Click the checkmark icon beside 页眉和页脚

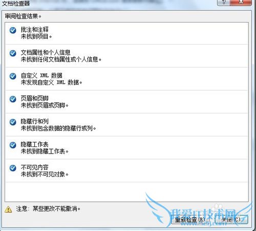pos(13,99)
